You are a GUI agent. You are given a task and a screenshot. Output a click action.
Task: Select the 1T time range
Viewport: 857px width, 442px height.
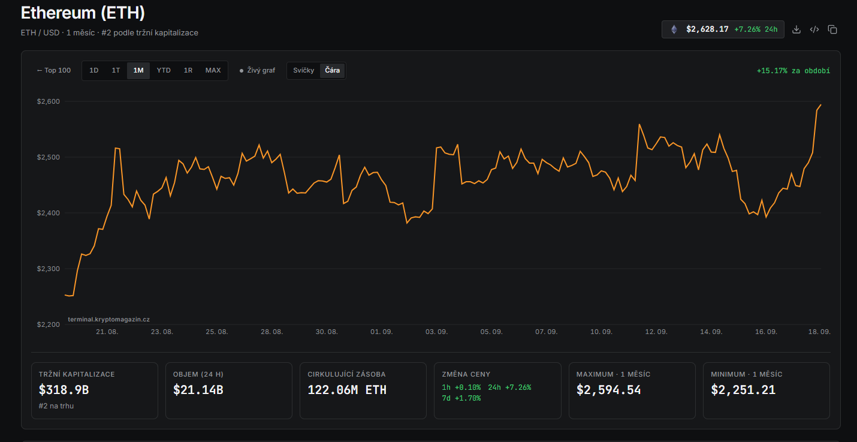click(x=116, y=70)
